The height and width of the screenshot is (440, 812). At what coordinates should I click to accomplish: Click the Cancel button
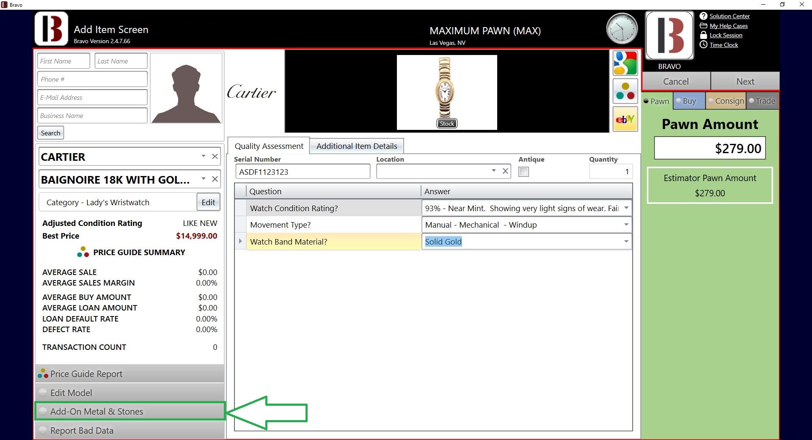(676, 81)
